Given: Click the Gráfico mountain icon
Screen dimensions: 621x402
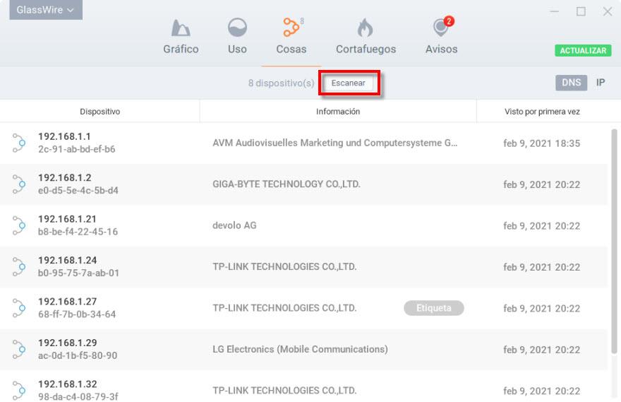Looking at the screenshot, I should 181,28.
